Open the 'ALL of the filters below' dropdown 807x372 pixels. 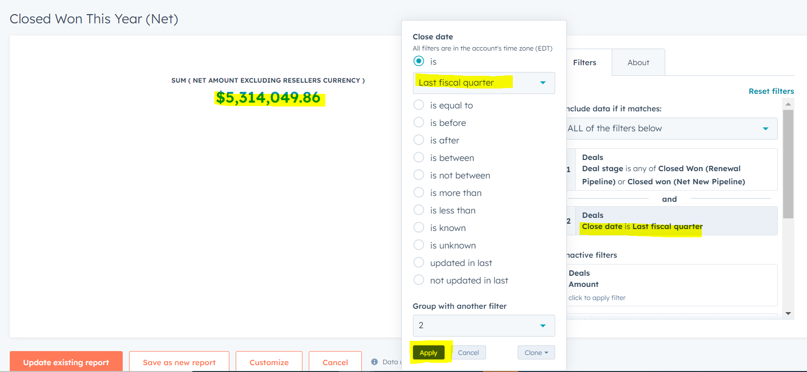(x=671, y=128)
